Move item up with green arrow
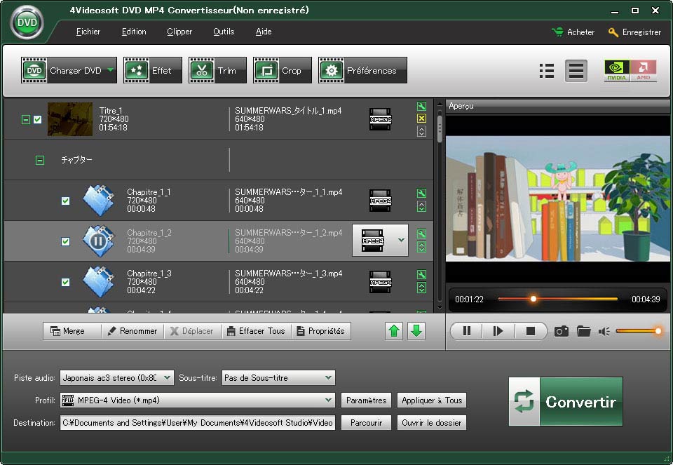Screen dimensions: 673x465 (395, 331)
